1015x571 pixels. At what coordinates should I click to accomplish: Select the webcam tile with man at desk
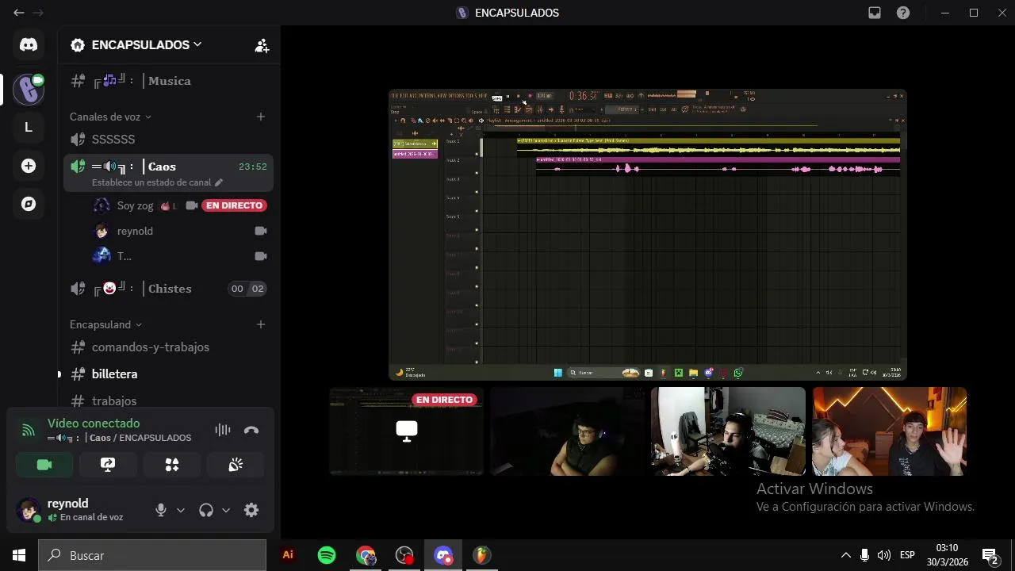tap(728, 431)
